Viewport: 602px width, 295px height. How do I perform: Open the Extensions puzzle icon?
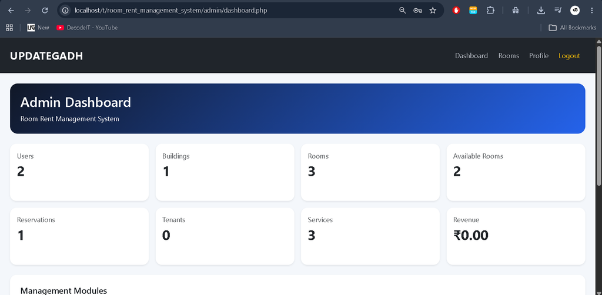pyautogui.click(x=490, y=11)
